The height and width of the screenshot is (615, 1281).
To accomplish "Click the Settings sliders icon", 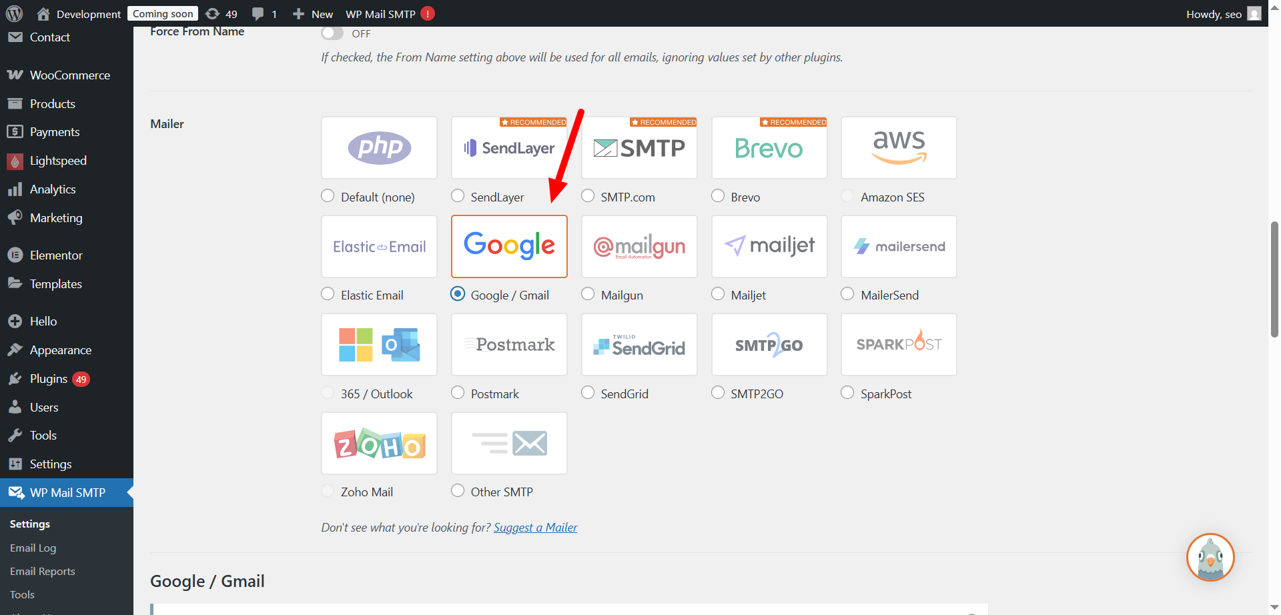I will 15,464.
